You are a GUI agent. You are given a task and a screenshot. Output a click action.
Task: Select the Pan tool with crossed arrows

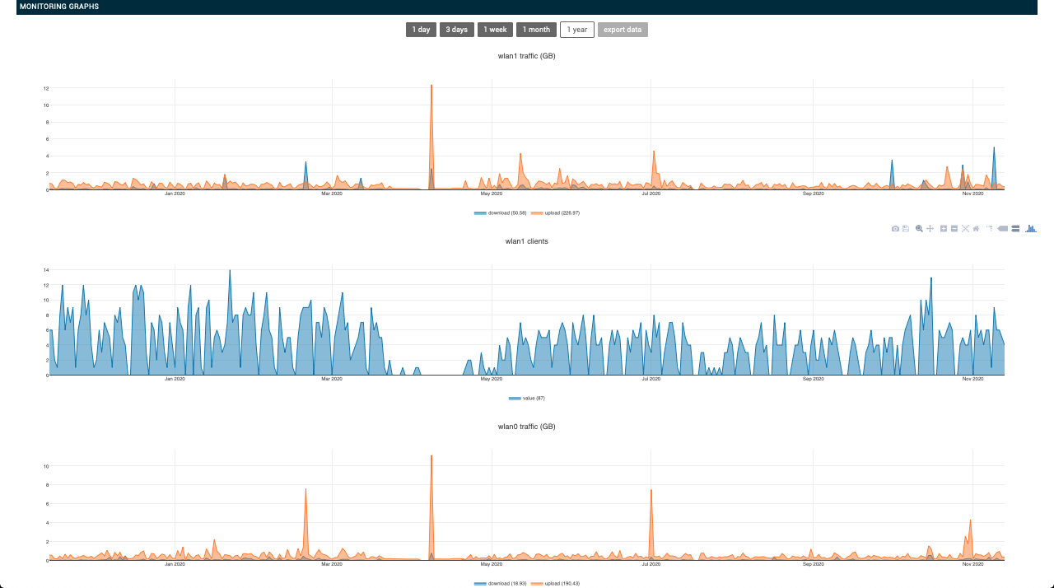(930, 228)
